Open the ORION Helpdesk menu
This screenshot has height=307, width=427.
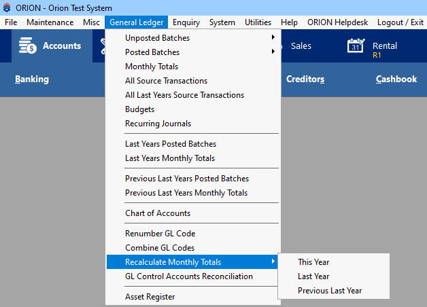pos(338,22)
